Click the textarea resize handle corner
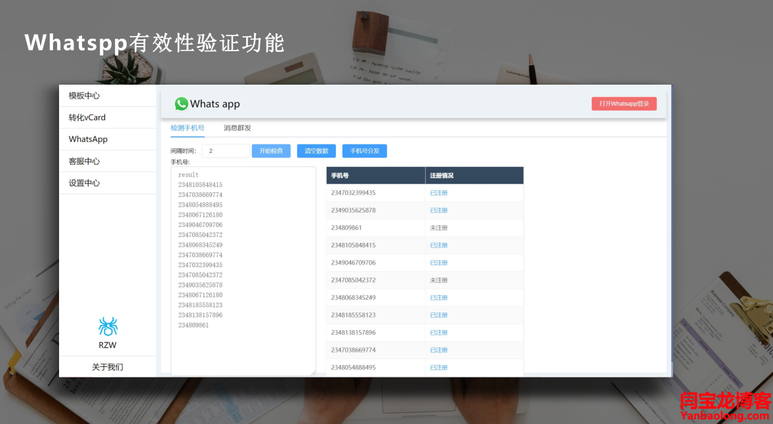Screen dimensions: 773x424 pos(313,373)
